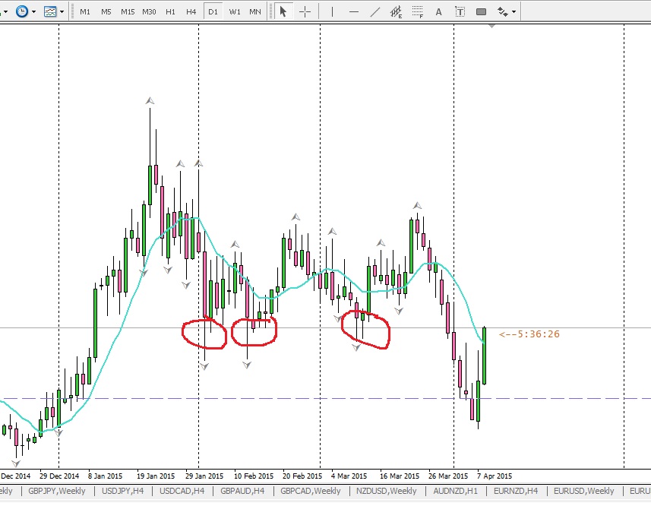Select the Rectangle shape tool
This screenshot has width=651, height=506.
click(x=481, y=11)
